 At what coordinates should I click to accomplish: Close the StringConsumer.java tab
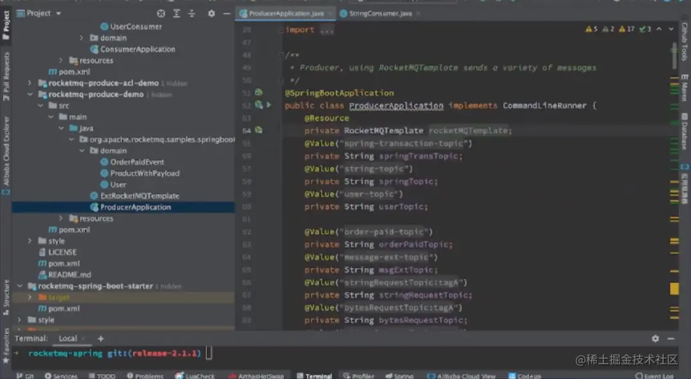click(x=418, y=13)
